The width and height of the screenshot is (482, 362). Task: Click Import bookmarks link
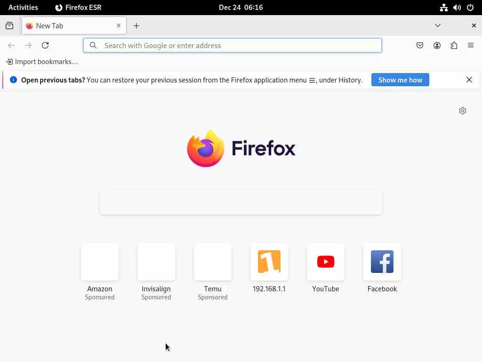(x=42, y=62)
